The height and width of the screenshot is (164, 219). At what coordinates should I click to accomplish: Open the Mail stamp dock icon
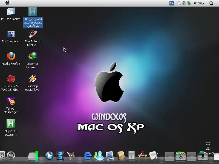coord(110,156)
